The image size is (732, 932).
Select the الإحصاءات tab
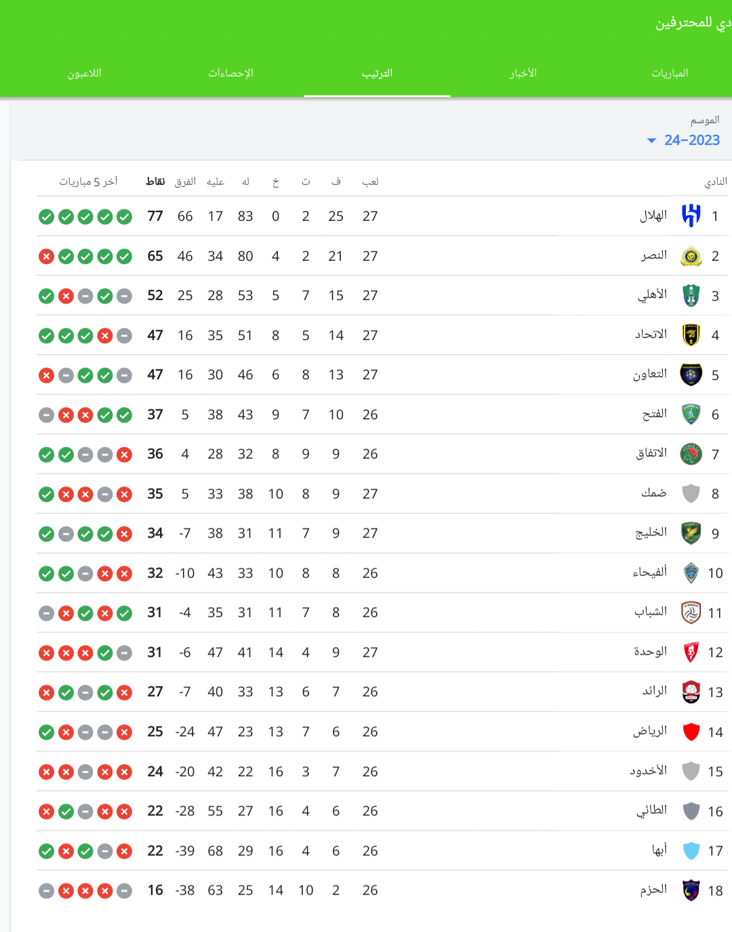230,73
